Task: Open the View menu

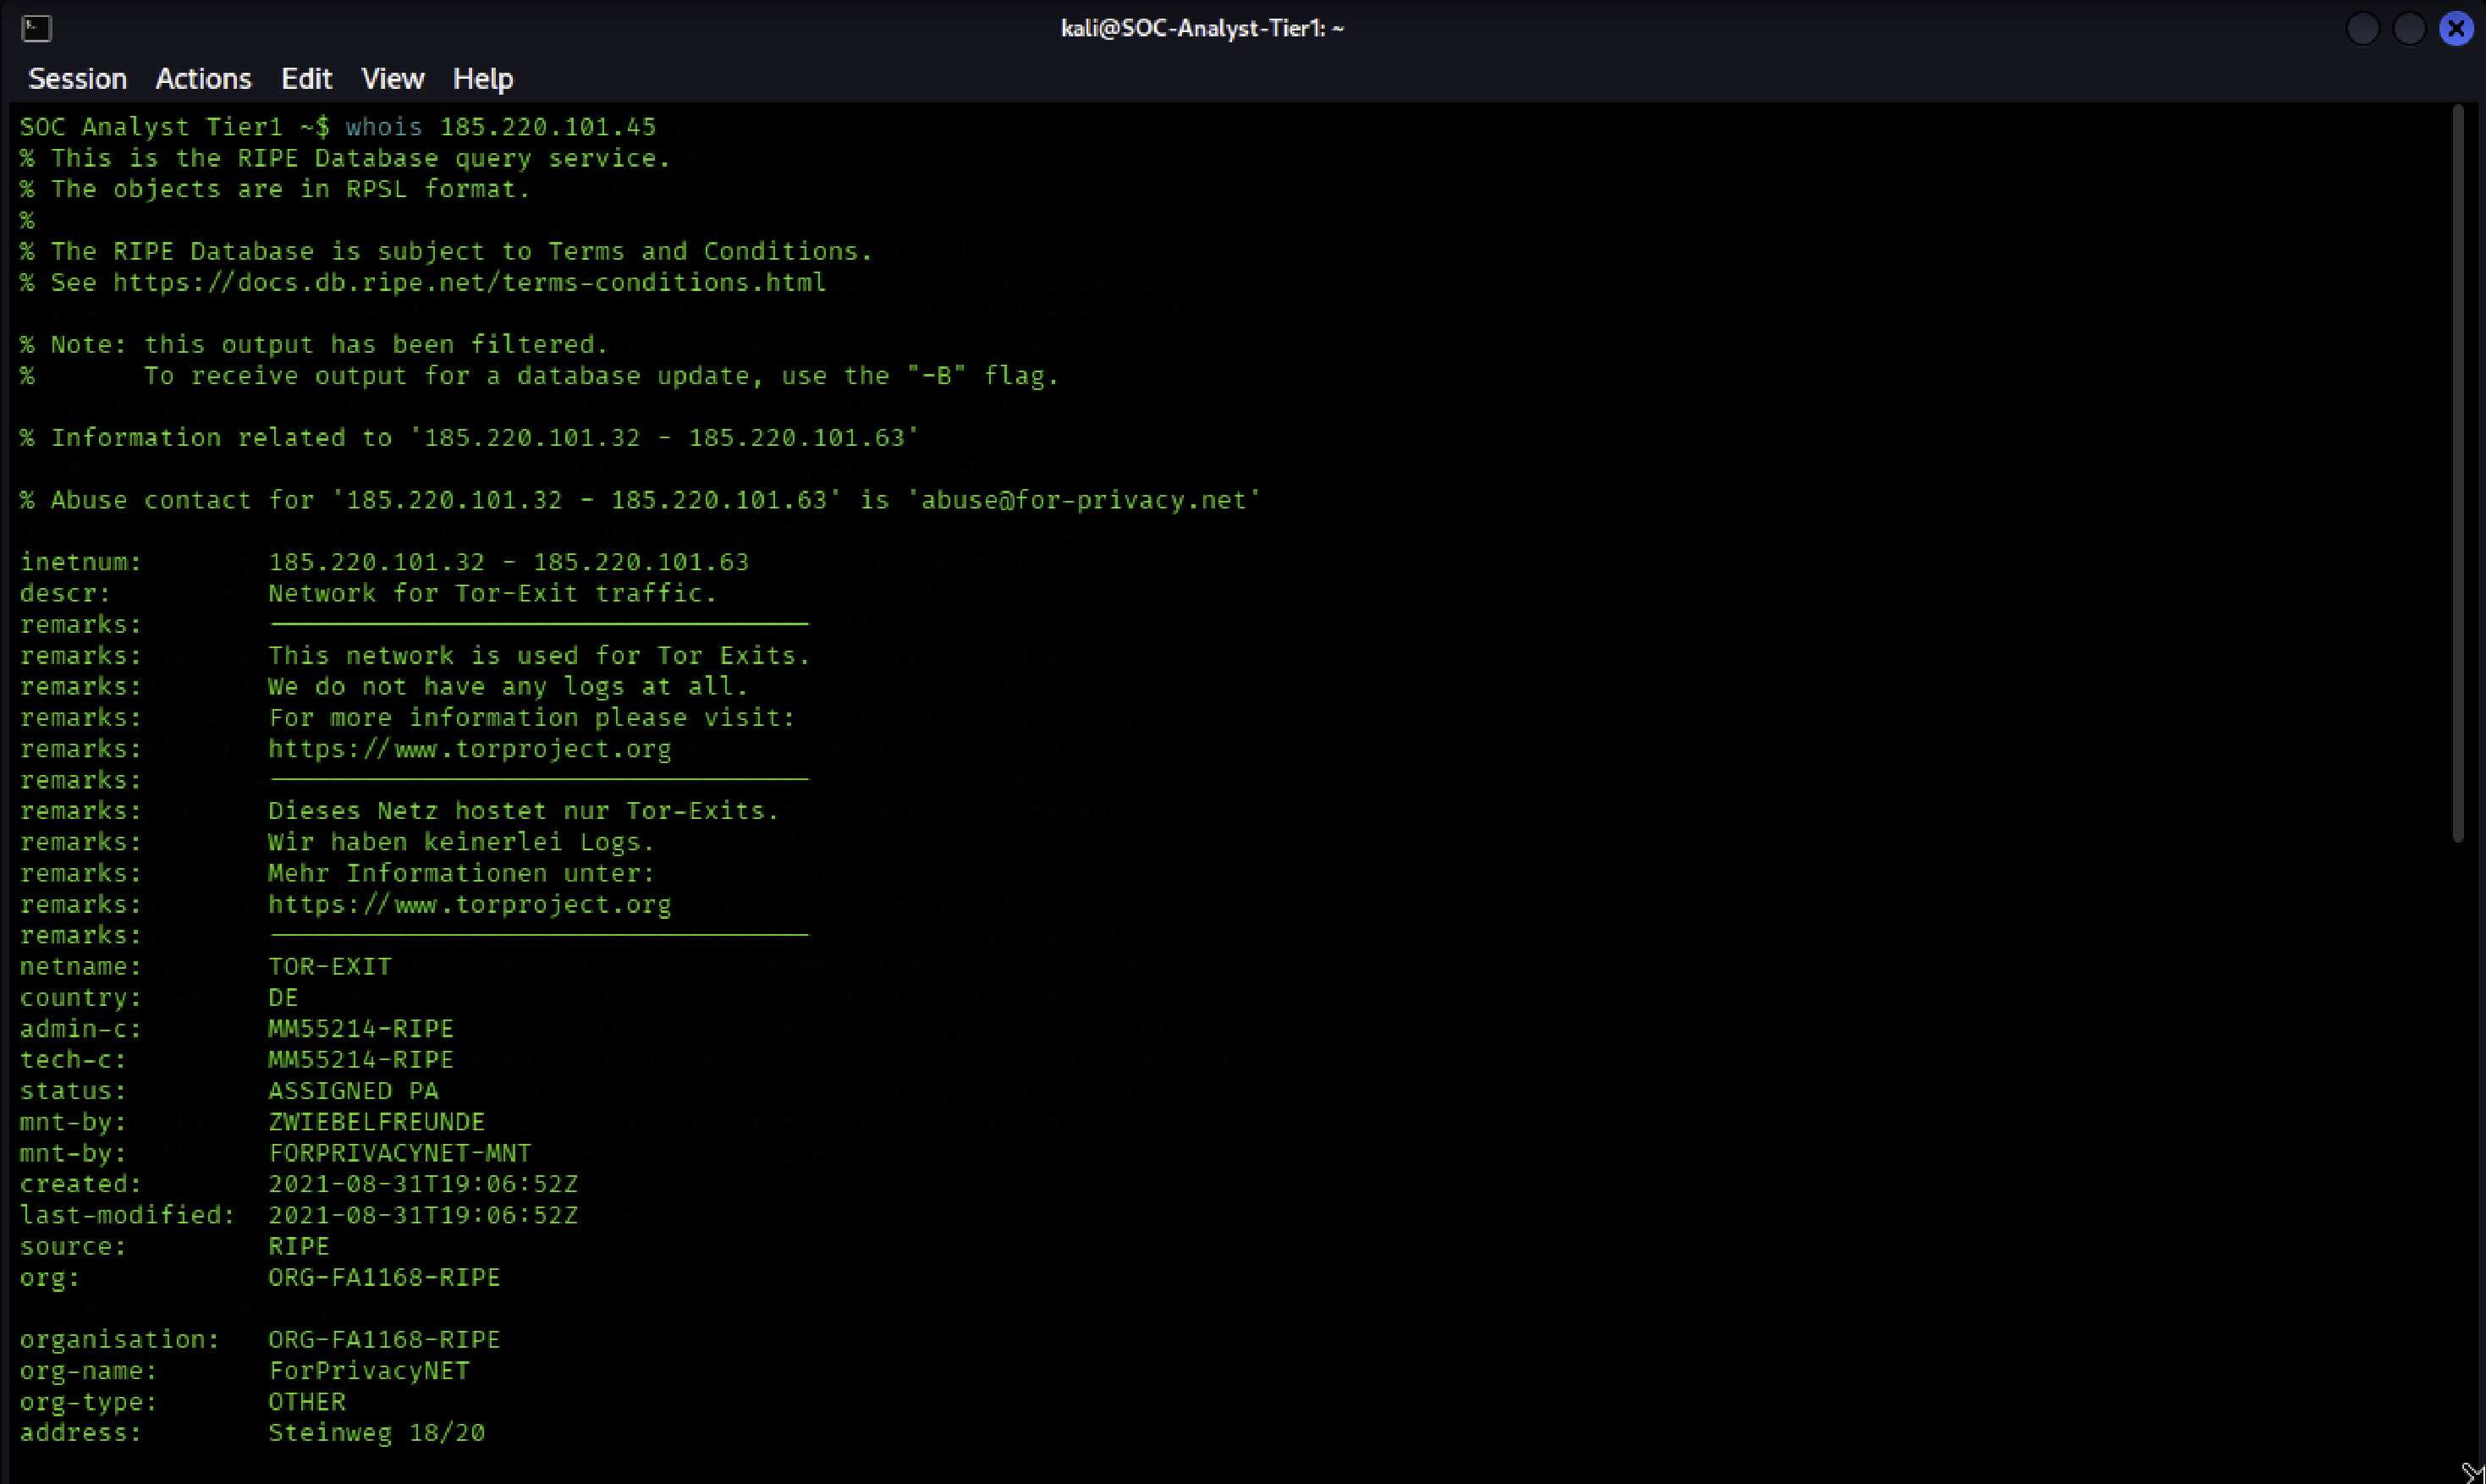Action: click(x=392, y=79)
